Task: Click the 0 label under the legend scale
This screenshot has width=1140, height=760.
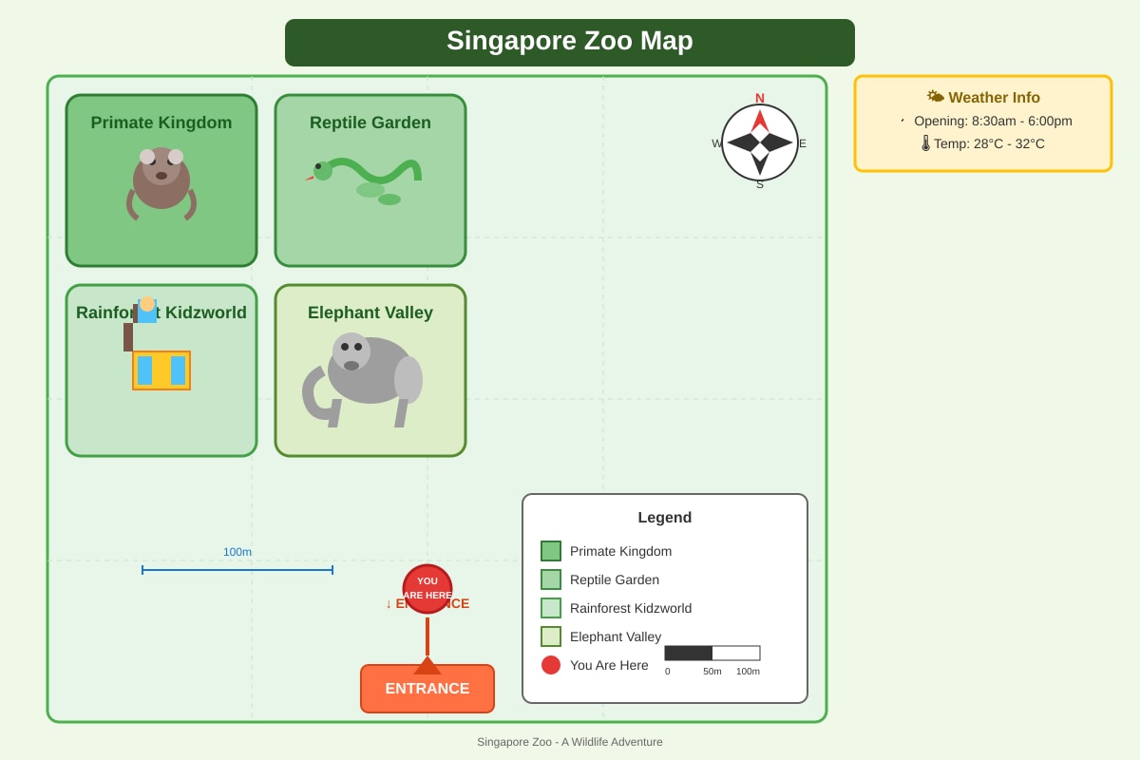Action: (x=667, y=672)
